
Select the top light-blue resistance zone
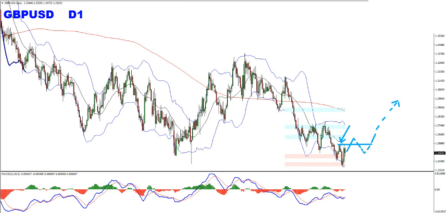point(314,110)
